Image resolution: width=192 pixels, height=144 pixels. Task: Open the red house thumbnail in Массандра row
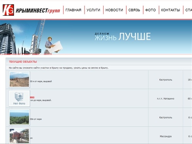(x=19, y=136)
